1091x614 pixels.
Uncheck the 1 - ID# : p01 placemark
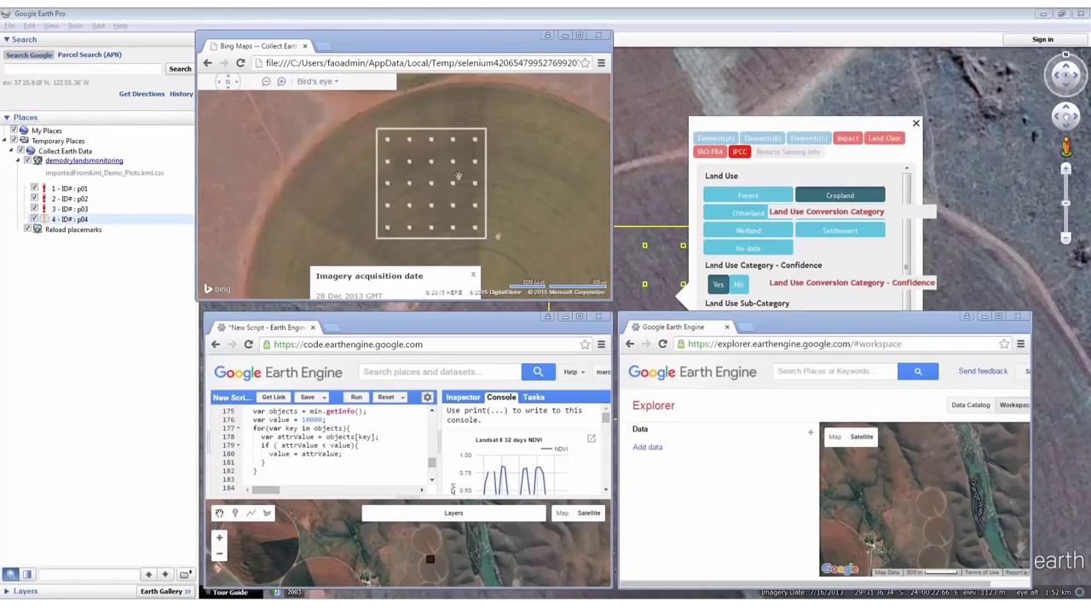[34, 188]
